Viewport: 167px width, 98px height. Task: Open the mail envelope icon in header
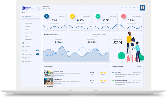[127, 8]
